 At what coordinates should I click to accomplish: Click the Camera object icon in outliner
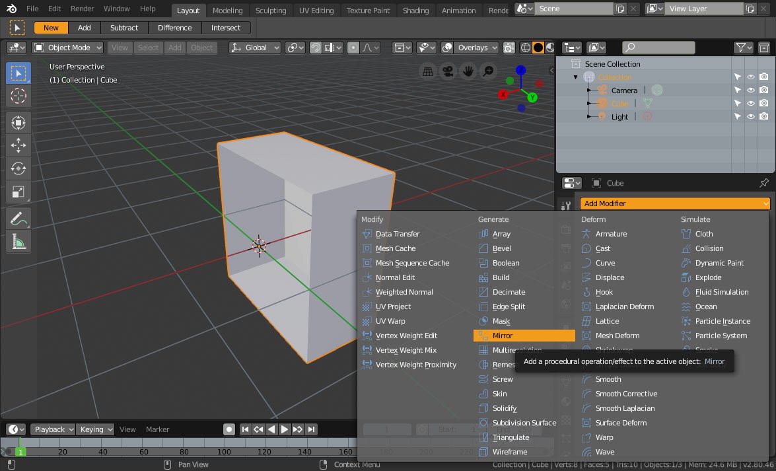(602, 90)
